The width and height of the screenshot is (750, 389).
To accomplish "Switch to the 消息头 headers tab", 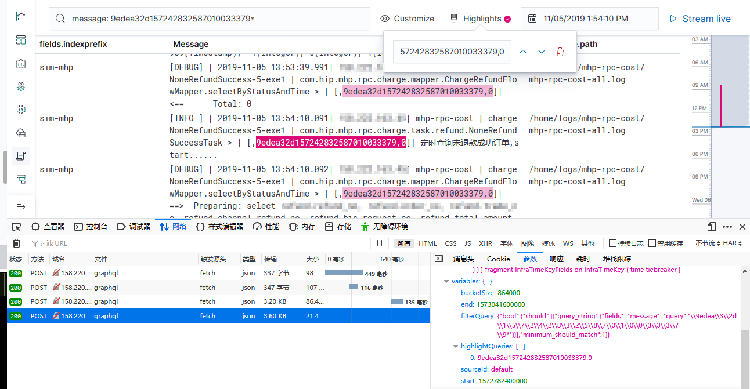I will pos(464,259).
